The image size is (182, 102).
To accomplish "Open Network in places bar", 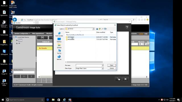I will pyautogui.click(x=59, y=58).
